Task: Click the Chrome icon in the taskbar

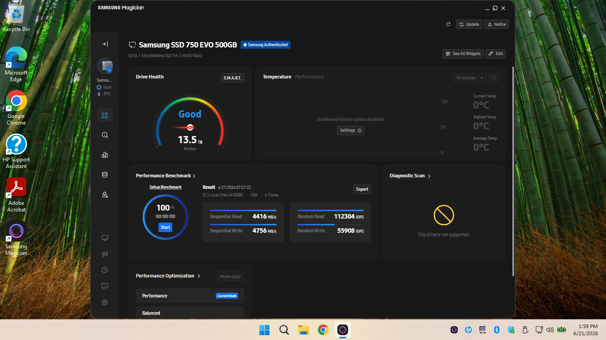Action: pyautogui.click(x=323, y=330)
